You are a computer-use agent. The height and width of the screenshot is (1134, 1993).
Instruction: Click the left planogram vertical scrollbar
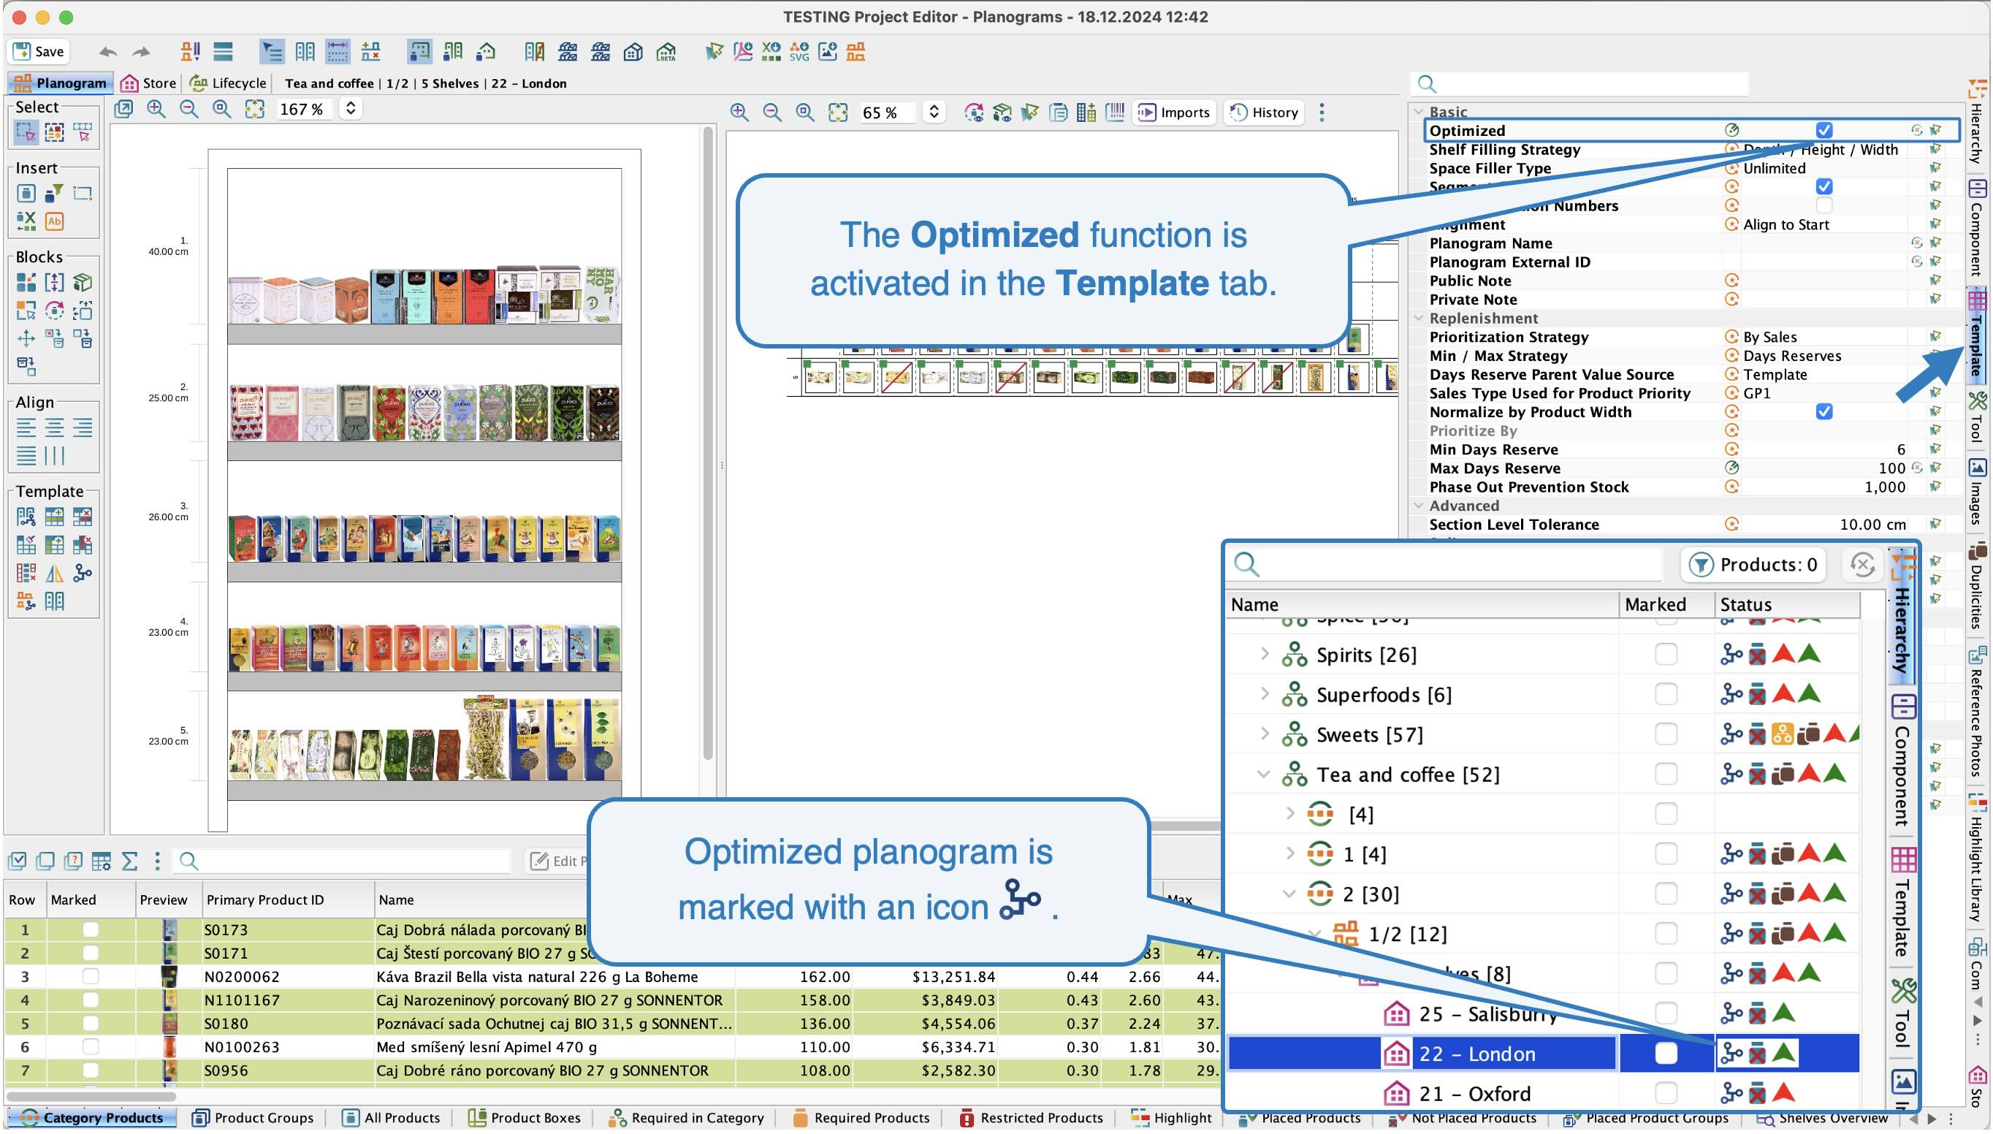(x=708, y=444)
